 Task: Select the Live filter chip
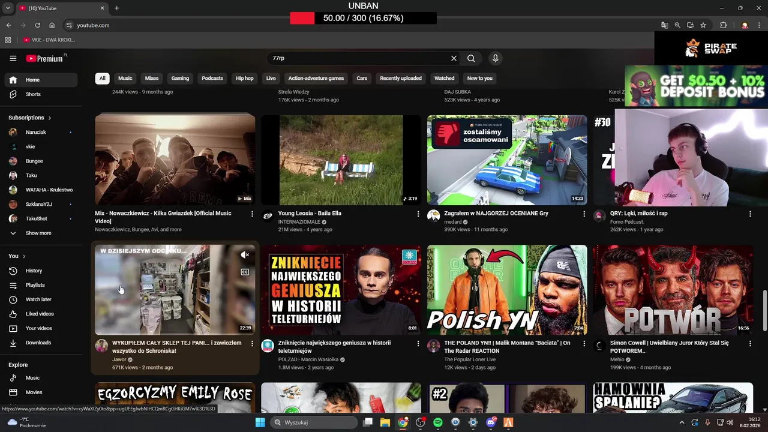tap(271, 79)
